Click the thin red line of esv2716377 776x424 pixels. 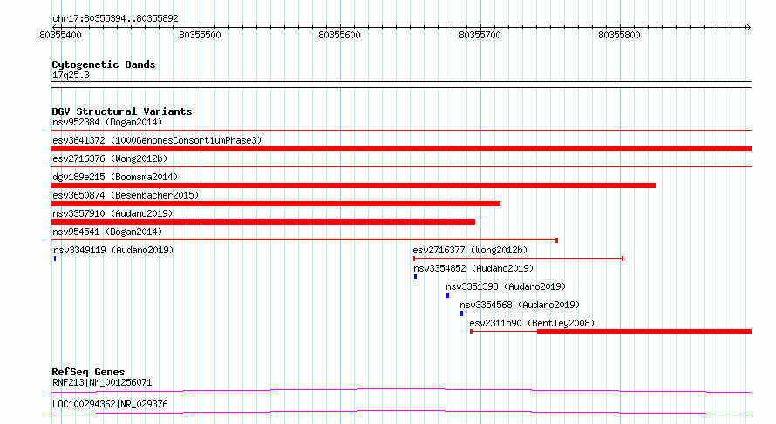tap(518, 259)
